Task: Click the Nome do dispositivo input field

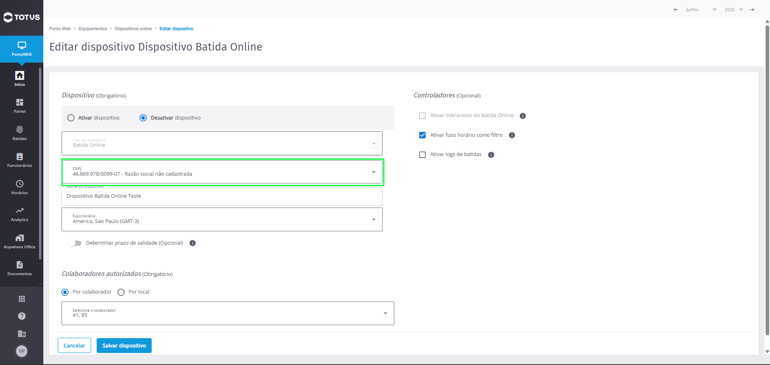Action: pos(222,196)
